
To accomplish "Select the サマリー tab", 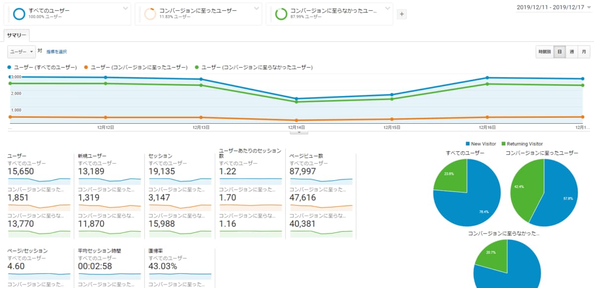I will point(17,36).
